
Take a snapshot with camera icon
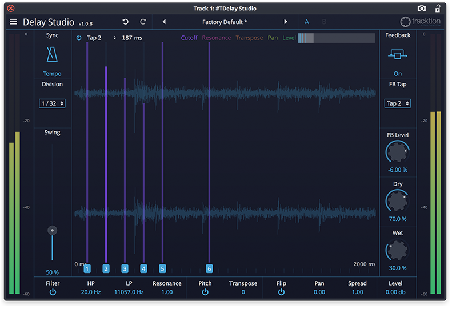pos(422,9)
